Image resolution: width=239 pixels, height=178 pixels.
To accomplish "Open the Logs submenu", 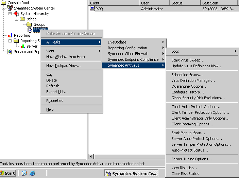I will point(202,51).
